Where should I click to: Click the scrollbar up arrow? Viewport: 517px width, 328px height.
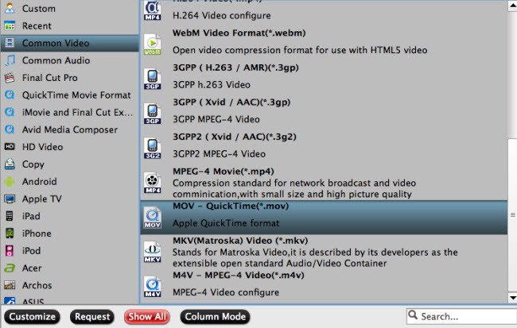point(513,6)
